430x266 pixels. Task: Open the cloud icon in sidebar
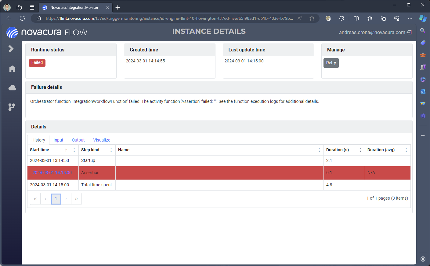coord(12,88)
